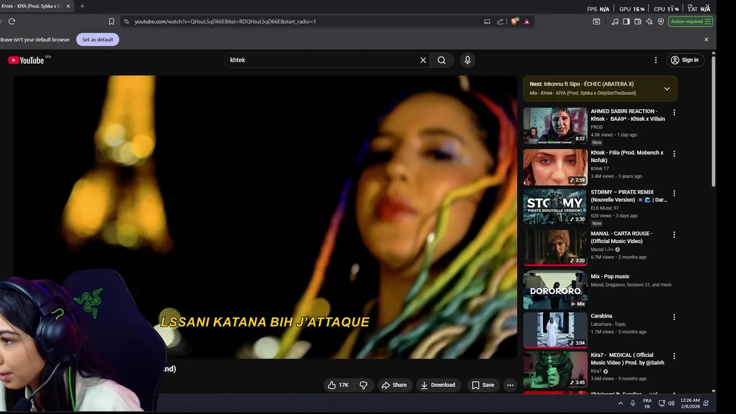Reload the page with the refresh icon
Screen dimensions: 736x414
point(11,21)
